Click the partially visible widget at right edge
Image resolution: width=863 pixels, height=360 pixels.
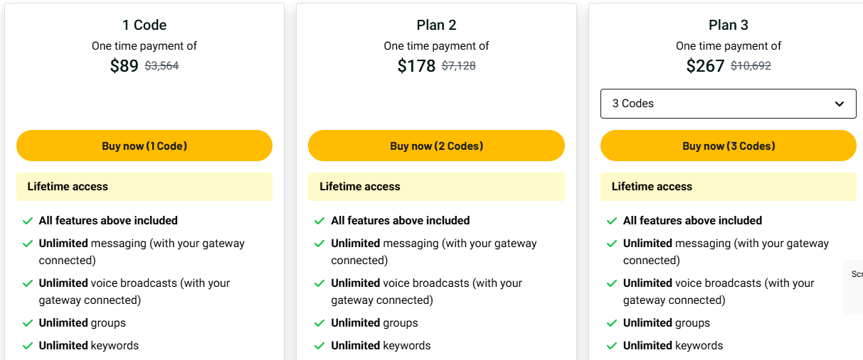coord(854,286)
